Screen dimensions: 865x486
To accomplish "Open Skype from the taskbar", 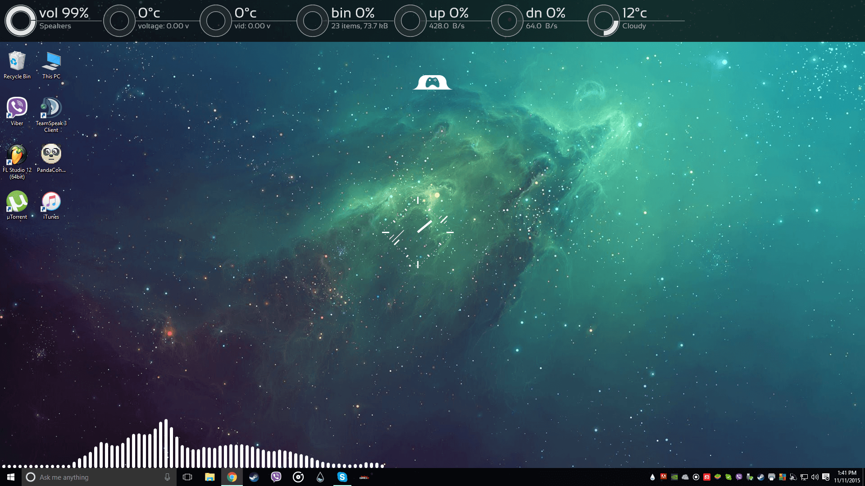I will click(342, 477).
